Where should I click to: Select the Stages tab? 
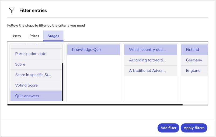[x=53, y=36]
